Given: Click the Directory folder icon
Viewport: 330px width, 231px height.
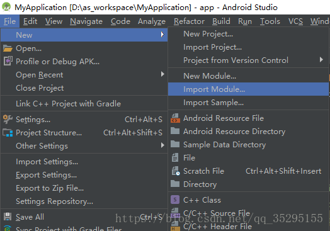Looking at the screenshot, I should 175,184.
